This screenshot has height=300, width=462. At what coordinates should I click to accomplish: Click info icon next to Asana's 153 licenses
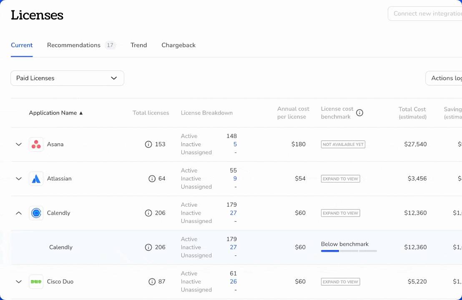(x=148, y=144)
